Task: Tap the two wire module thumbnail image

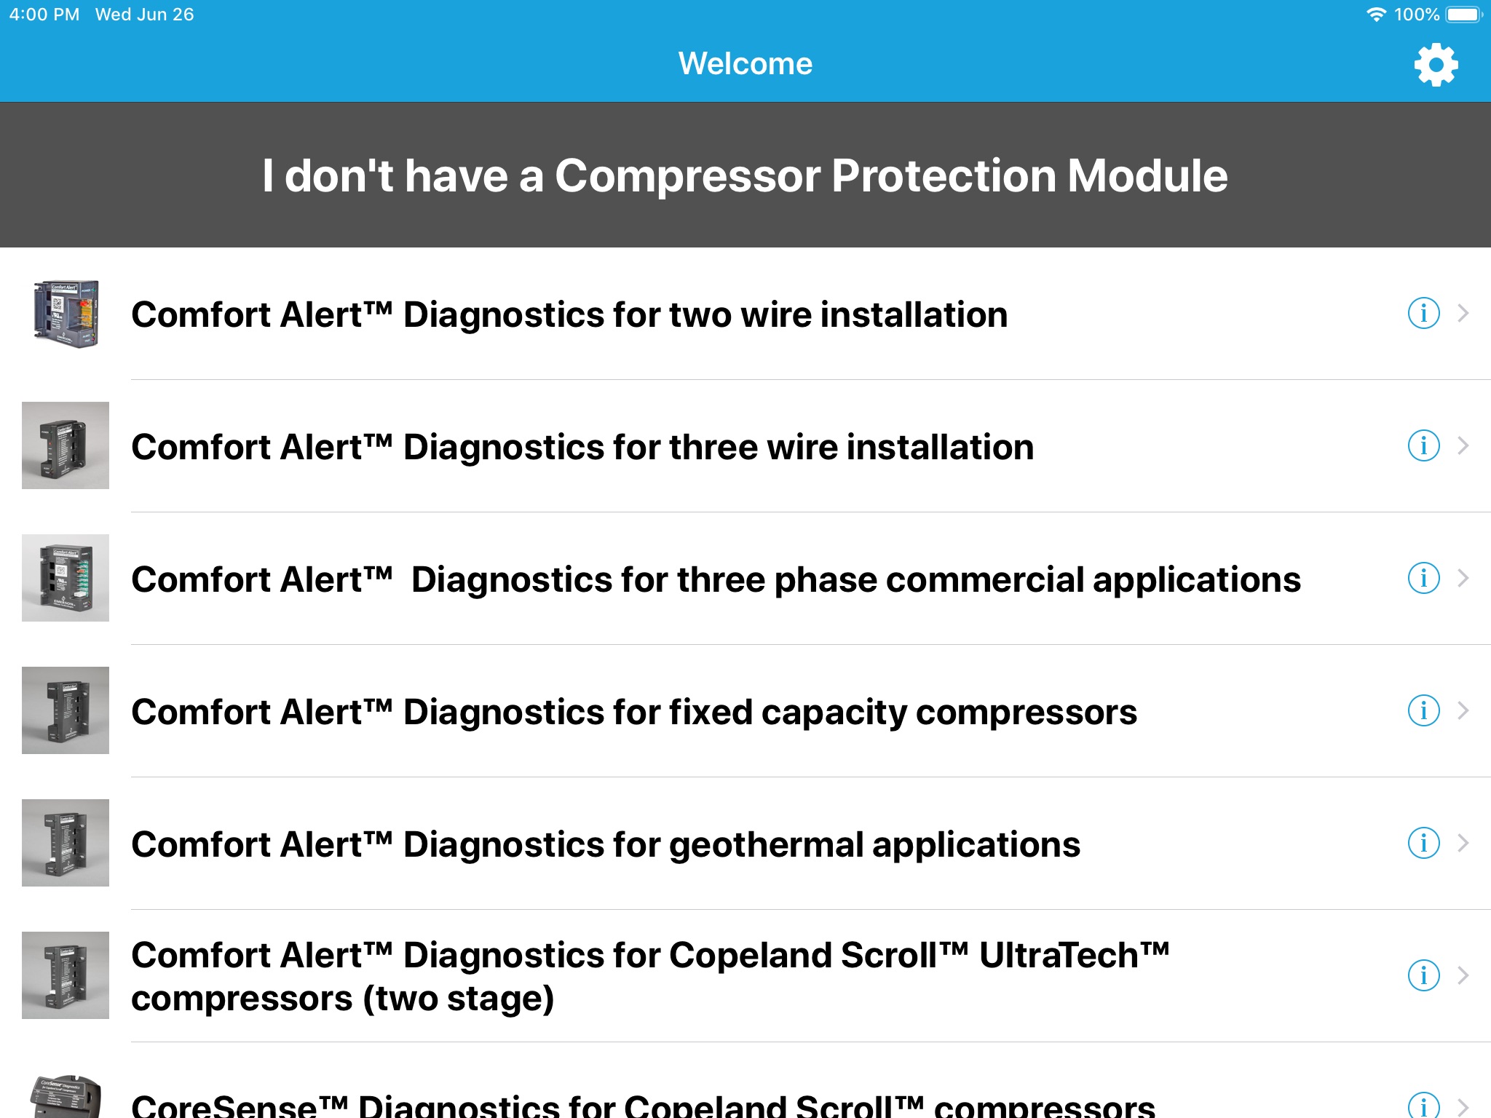Action: [66, 314]
